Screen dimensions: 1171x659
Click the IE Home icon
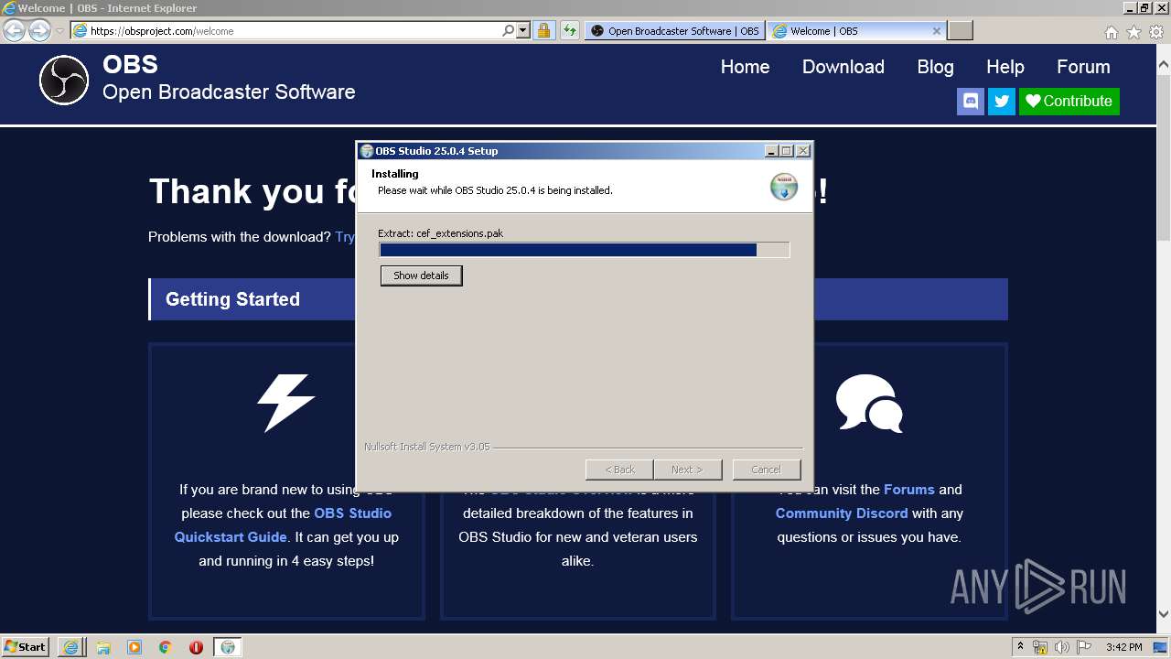[1111, 32]
